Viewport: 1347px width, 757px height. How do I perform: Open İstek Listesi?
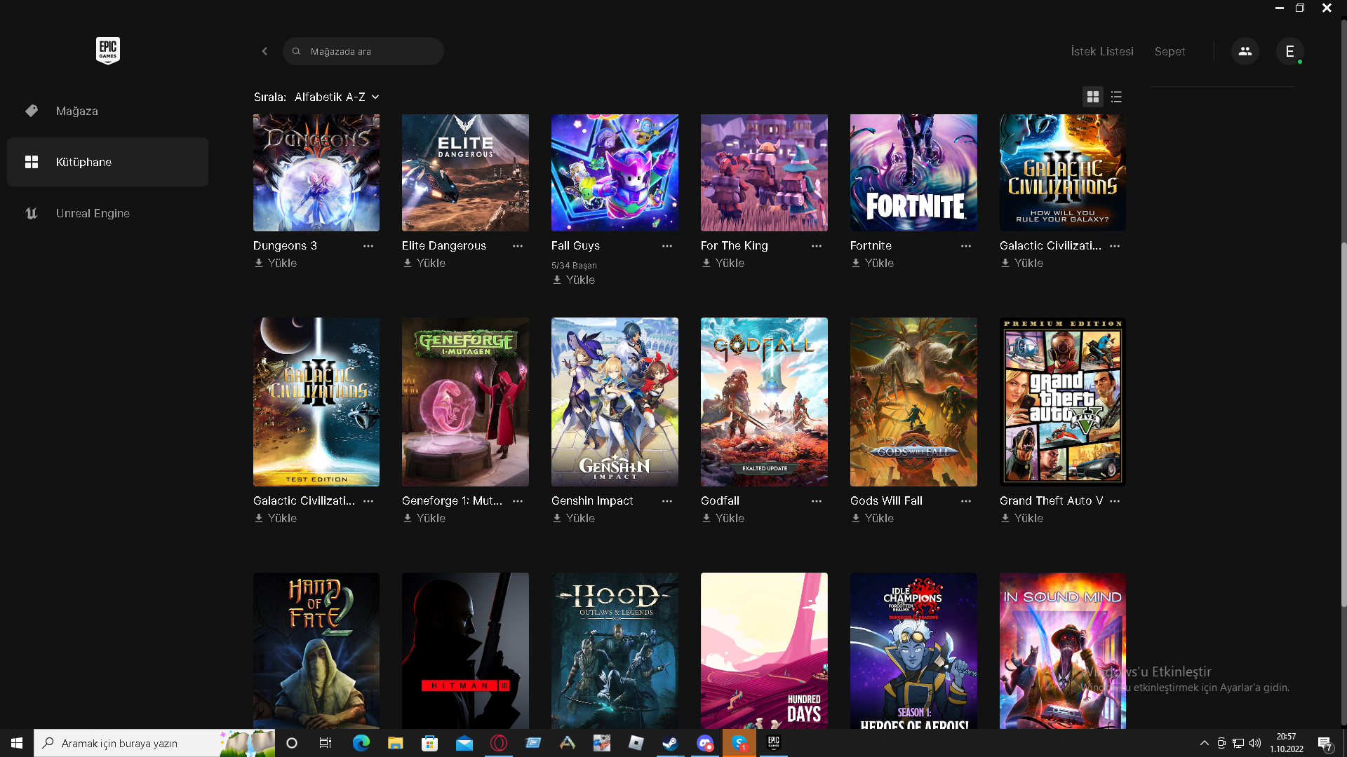click(1102, 51)
